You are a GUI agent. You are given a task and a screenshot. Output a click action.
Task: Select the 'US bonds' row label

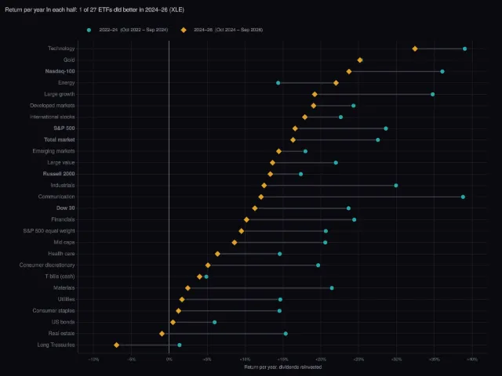(x=63, y=322)
